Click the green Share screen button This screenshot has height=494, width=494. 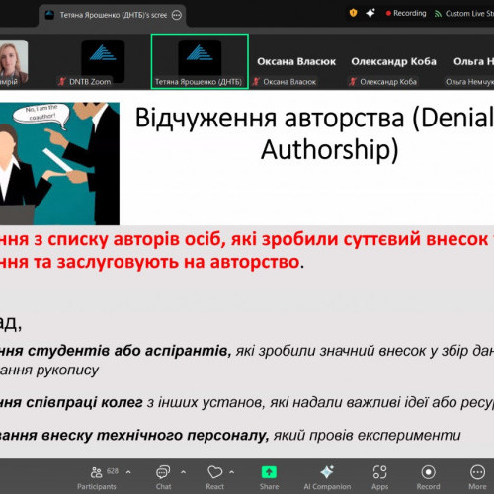click(269, 477)
